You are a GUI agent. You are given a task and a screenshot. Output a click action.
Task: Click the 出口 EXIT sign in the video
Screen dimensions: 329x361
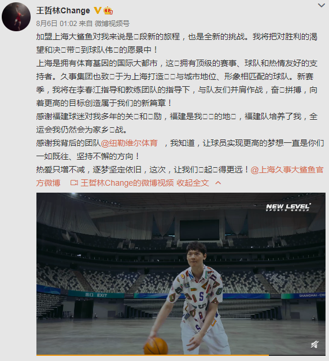96,295
